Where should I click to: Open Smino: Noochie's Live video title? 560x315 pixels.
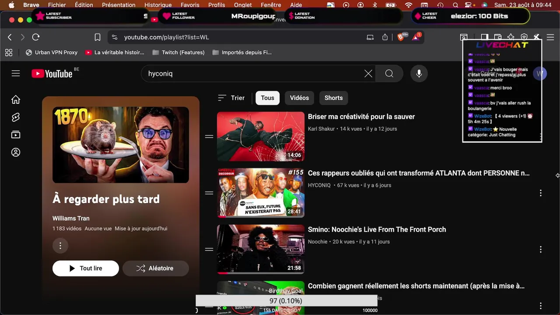click(x=377, y=230)
